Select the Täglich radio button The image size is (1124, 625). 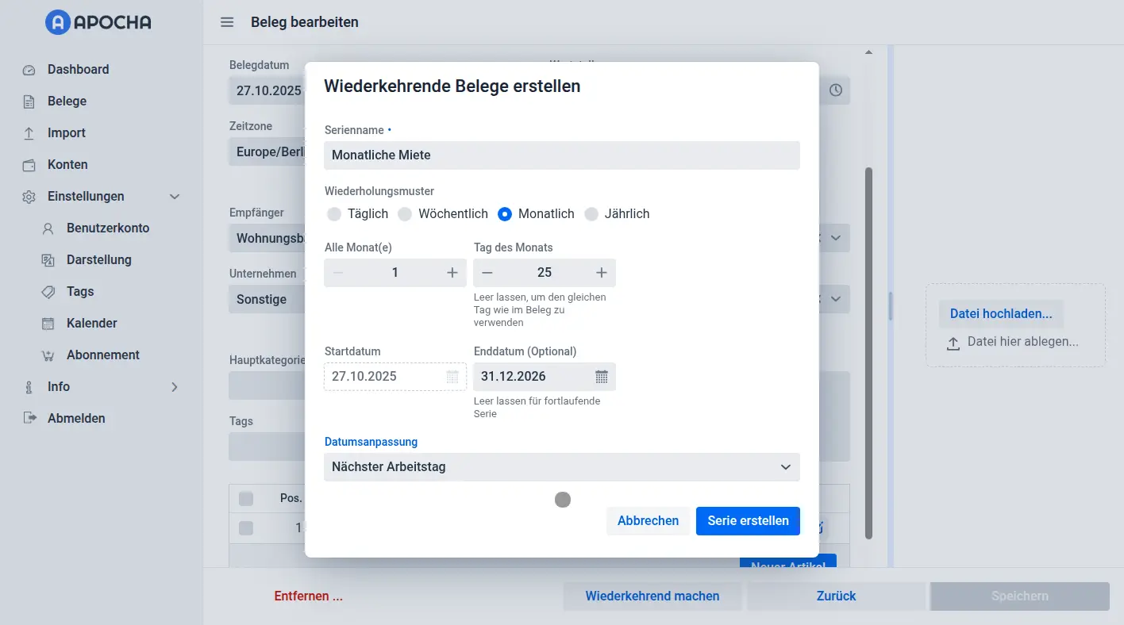coord(334,214)
